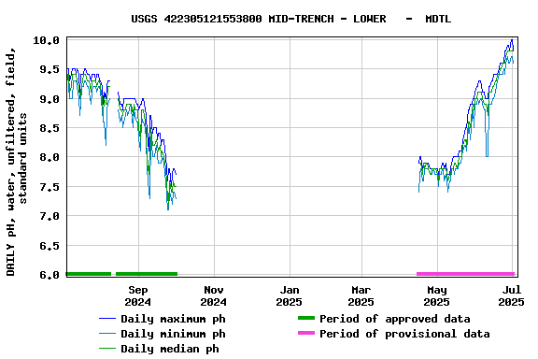Click the x-axis label 'Jan 2025'
538x359 pixels.
point(290,295)
